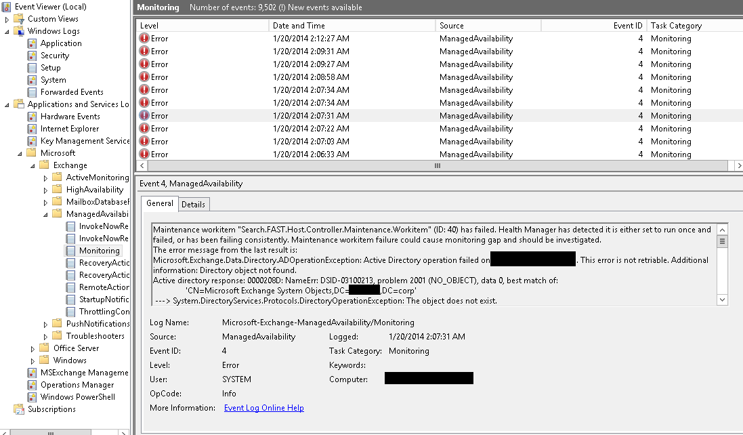Viewport: 743px width, 435px height.
Task: Click the Hardware Events log icon
Action: coord(32,116)
